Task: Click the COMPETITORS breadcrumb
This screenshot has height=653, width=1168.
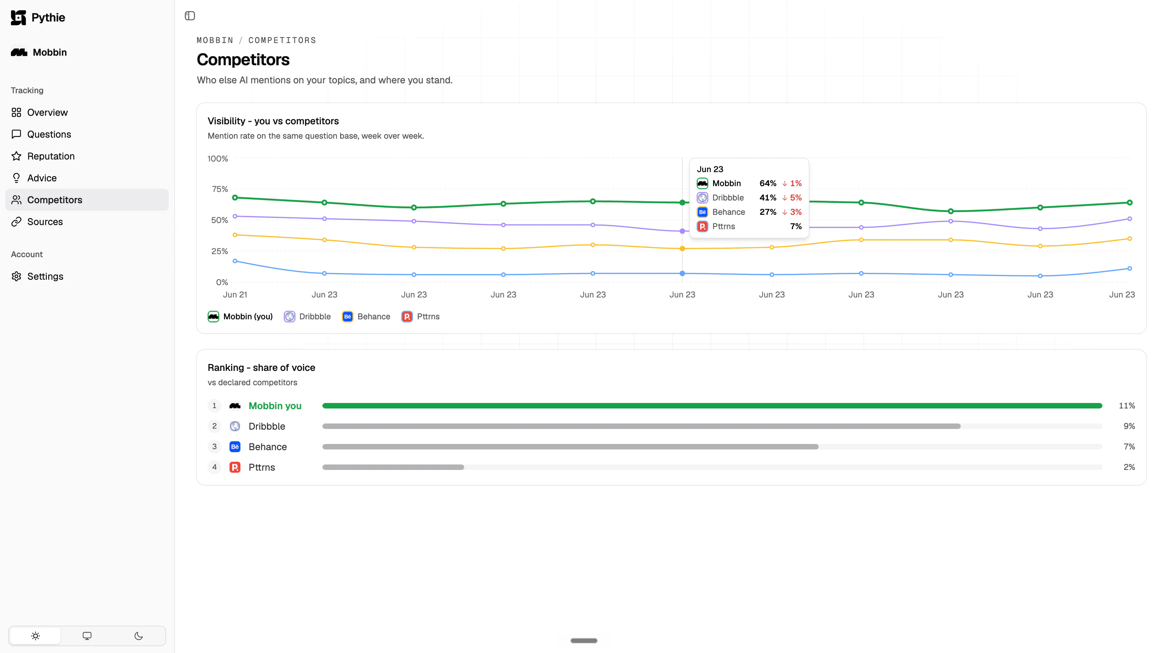Action: pos(282,40)
